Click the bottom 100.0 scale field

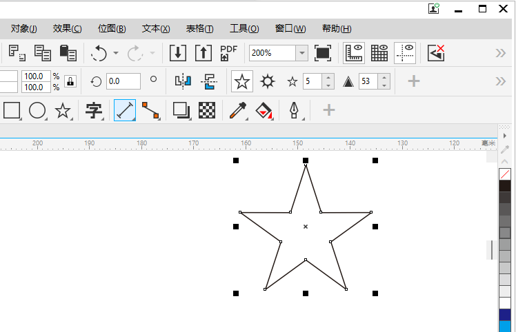[x=36, y=87]
